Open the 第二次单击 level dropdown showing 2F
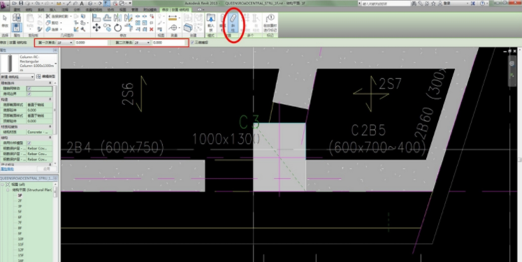The width and height of the screenshot is (522, 262). [142, 43]
